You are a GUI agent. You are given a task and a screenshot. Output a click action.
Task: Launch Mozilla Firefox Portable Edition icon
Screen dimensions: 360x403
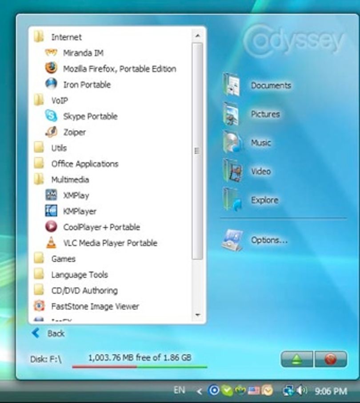[x=51, y=69]
